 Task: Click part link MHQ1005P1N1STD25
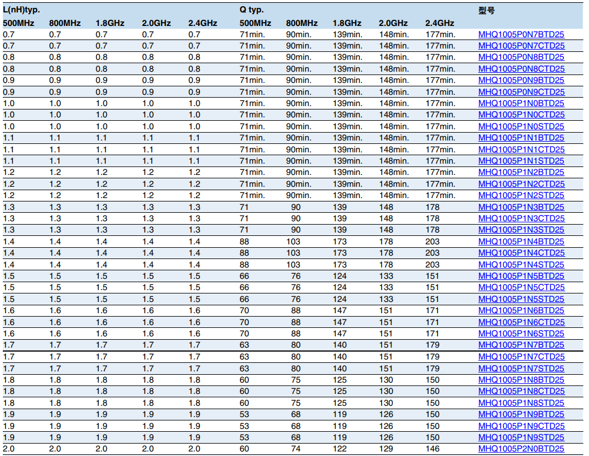coord(521,161)
